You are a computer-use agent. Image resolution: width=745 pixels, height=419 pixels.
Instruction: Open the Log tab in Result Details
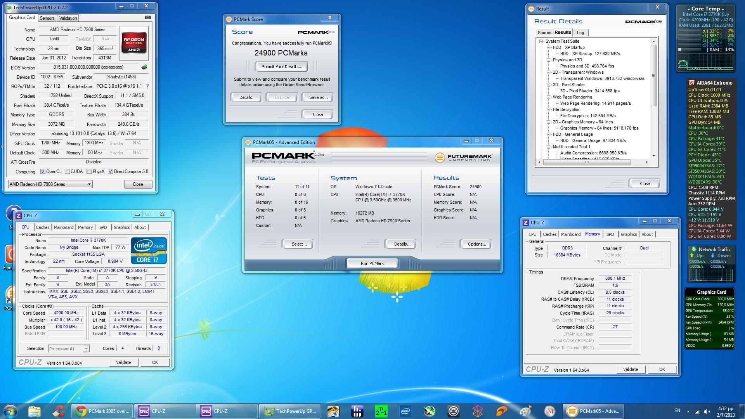coord(580,33)
